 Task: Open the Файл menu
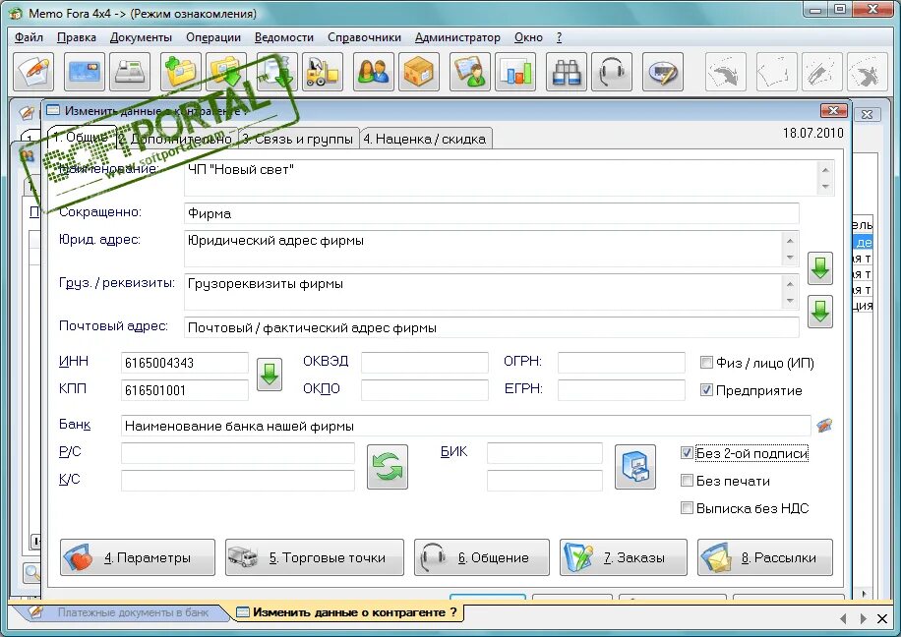29,37
